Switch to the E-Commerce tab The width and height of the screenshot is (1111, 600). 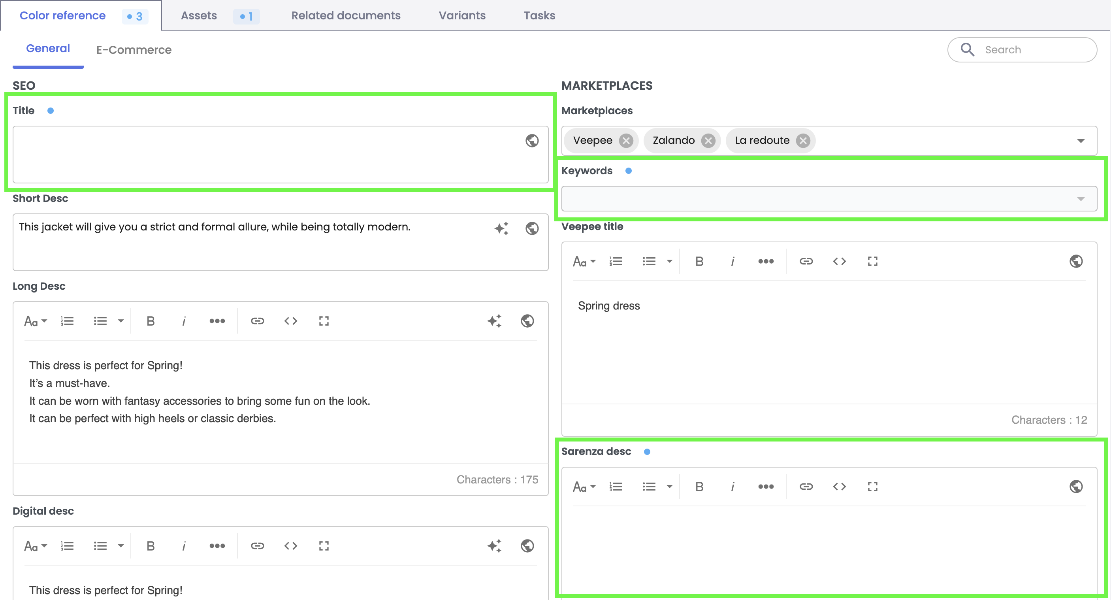pos(134,50)
